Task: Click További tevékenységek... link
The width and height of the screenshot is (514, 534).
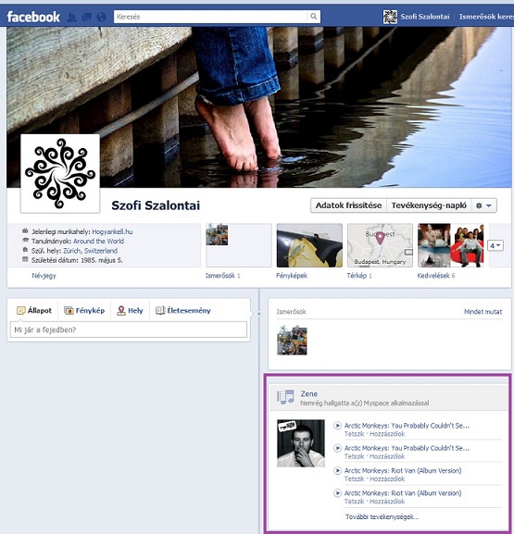Action: (382, 517)
